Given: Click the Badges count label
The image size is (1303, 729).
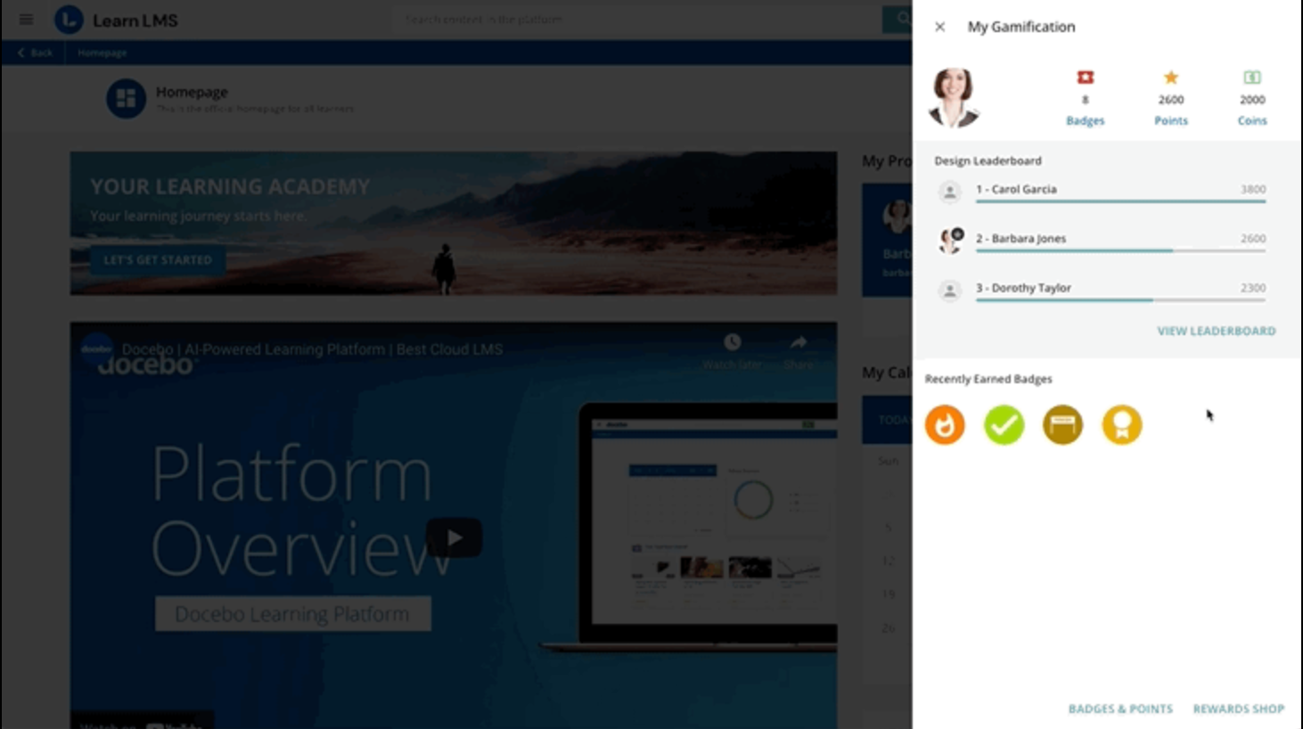Looking at the screenshot, I should 1085,120.
